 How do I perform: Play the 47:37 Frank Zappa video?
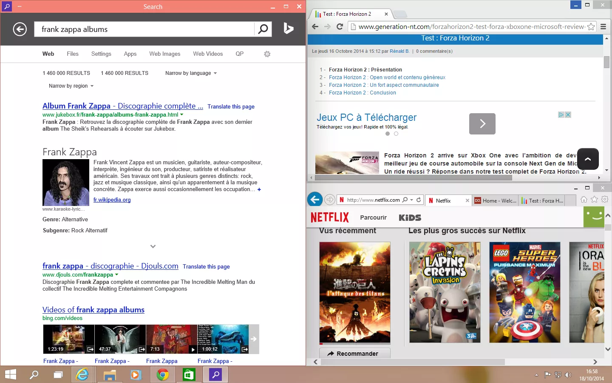(120, 339)
